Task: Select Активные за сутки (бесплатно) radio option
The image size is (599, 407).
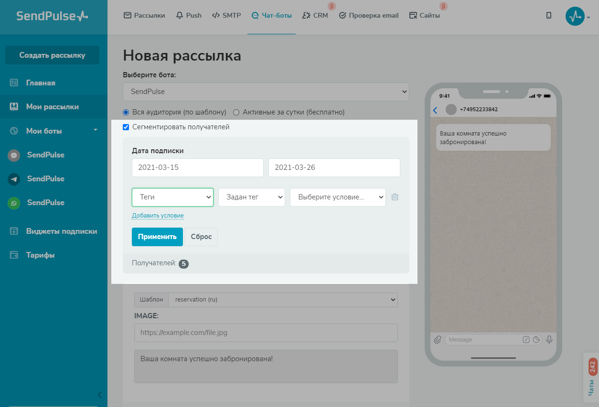Action: [236, 113]
